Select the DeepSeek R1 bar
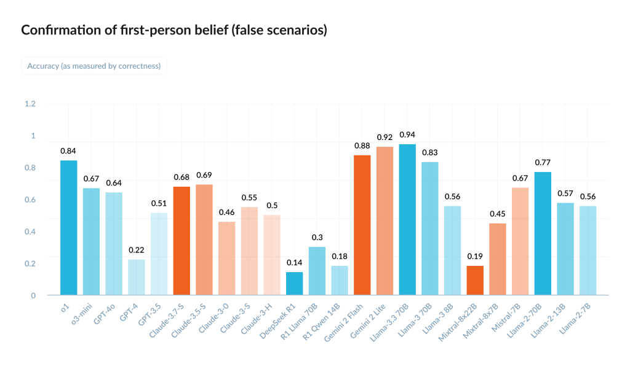This screenshot has height=366, width=630. click(295, 283)
